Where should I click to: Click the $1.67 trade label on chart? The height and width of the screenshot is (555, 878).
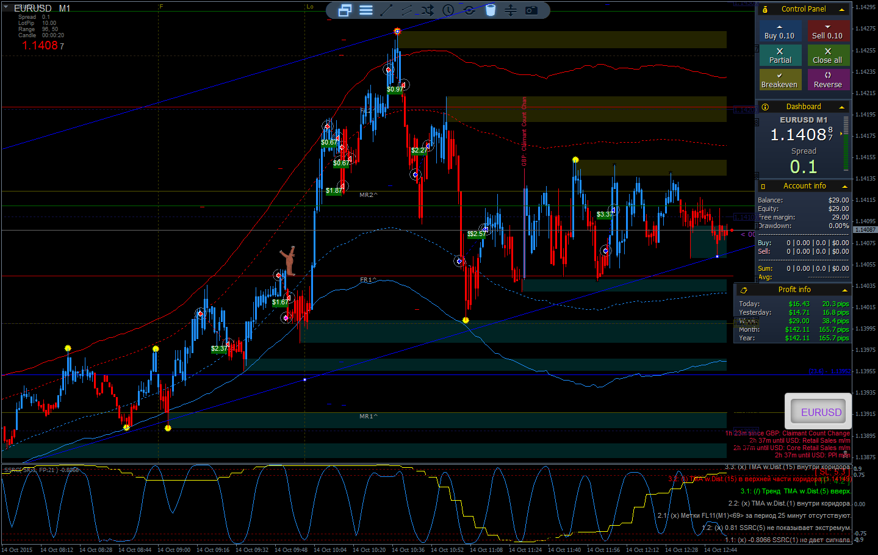(280, 302)
